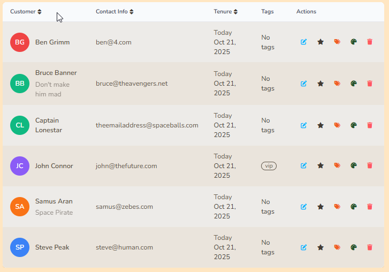Image resolution: width=389 pixels, height=272 pixels.
Task: Click the green BB avatar circle
Action: (x=20, y=84)
